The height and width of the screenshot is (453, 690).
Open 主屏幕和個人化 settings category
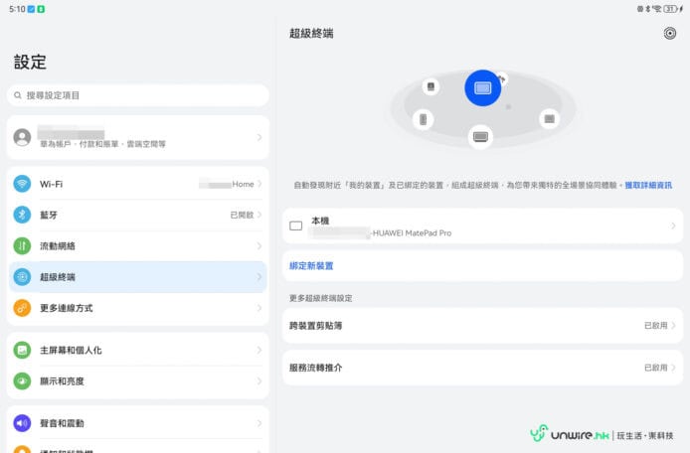pos(137,351)
